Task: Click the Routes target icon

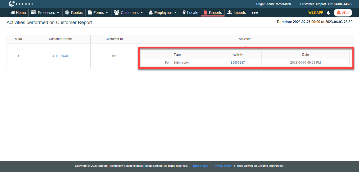Action: [x=67, y=13]
